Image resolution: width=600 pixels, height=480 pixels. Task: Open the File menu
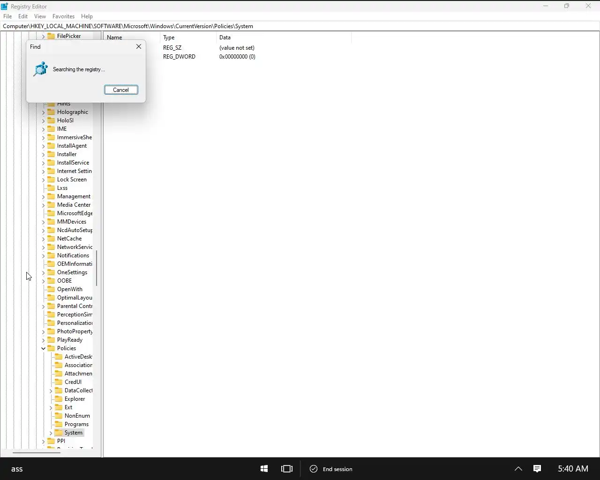7,16
